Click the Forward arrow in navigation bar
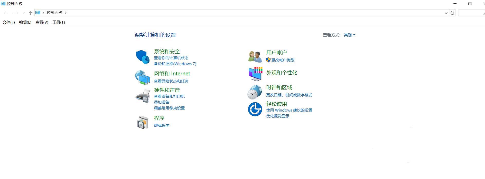This screenshot has height=179, width=485. click(x=16, y=13)
